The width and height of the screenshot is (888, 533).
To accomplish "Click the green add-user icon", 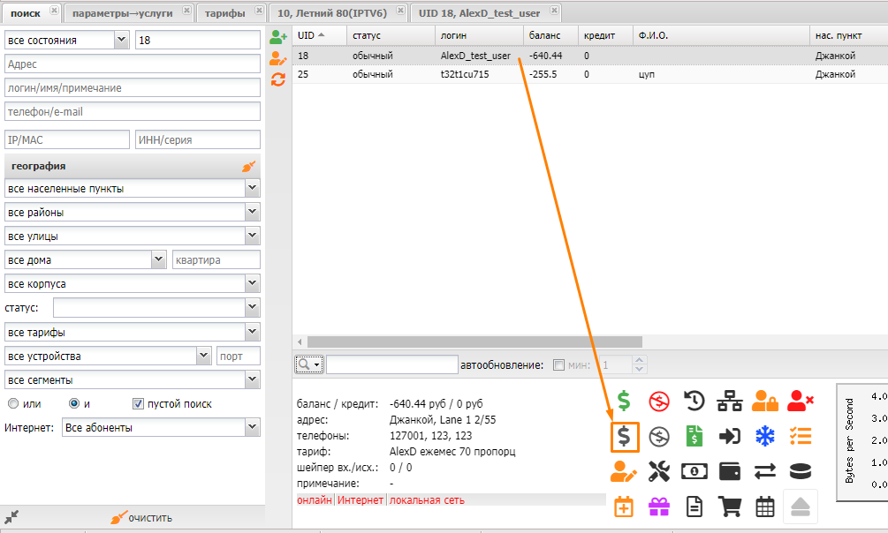I will pos(278,38).
